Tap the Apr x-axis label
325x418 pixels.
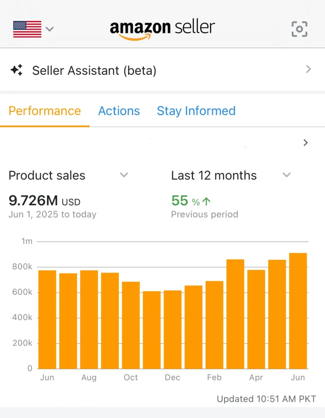coord(256,378)
